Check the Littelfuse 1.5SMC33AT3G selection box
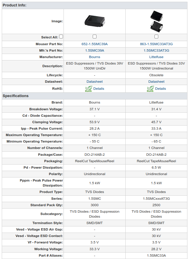The height and width of the screenshot is (259, 188). (156, 37)
